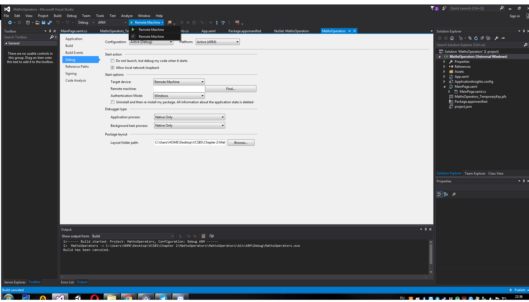This screenshot has height=302, width=529.
Task: Open the Debug menu
Action: pos(72,16)
